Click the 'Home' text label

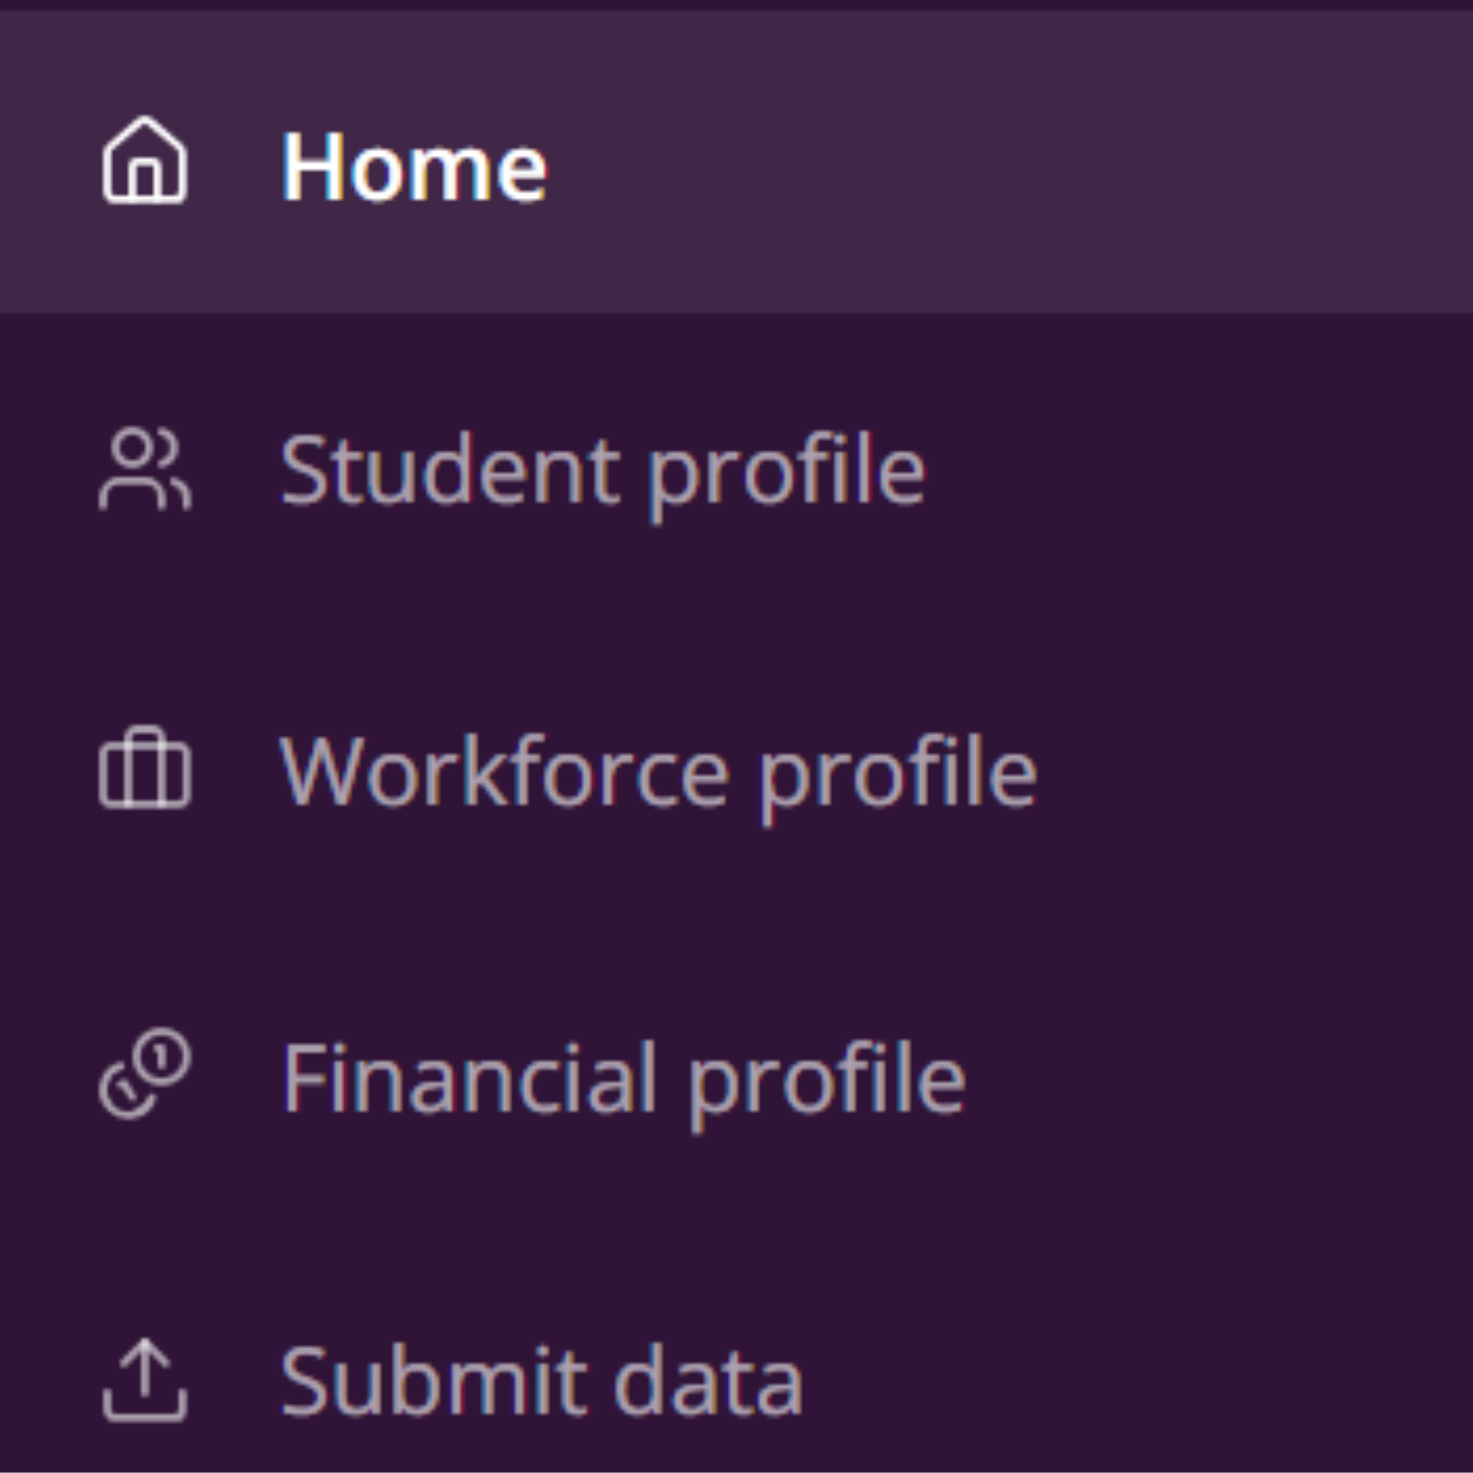click(x=415, y=166)
